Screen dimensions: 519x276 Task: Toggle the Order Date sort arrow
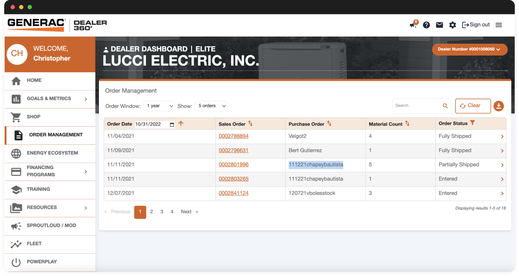(x=181, y=124)
